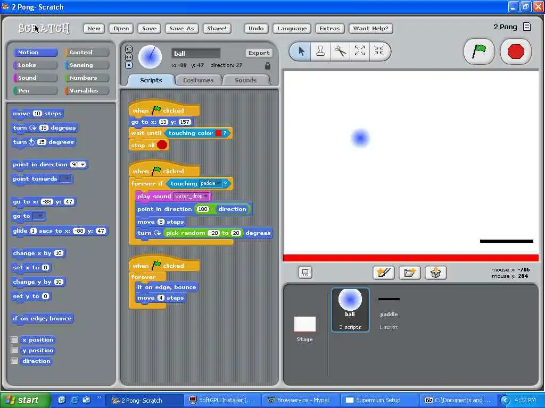Click the ball sprite preview with its direction line
The image size is (545, 408).
pyautogui.click(x=150, y=56)
